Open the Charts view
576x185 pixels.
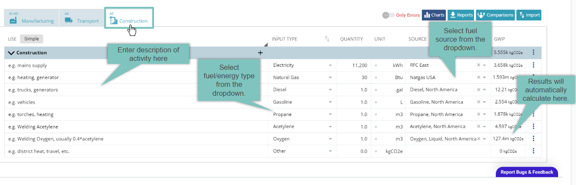(x=433, y=15)
